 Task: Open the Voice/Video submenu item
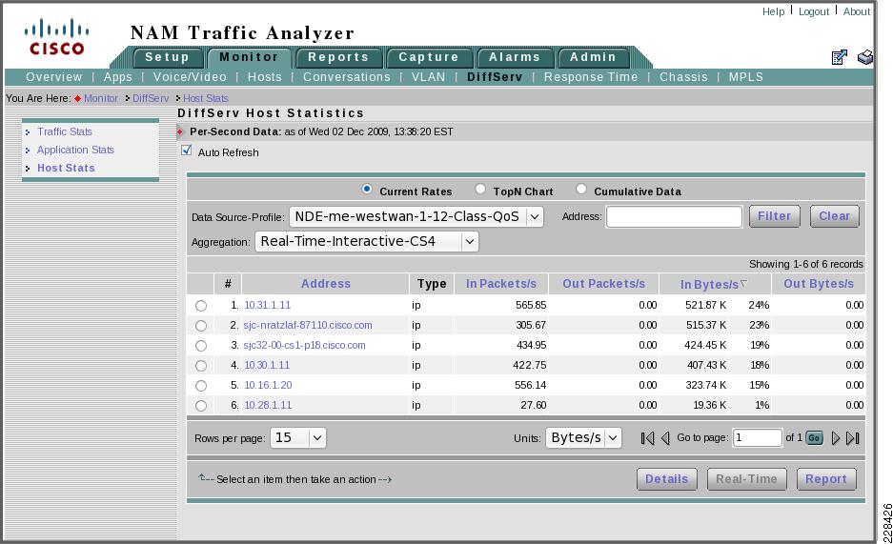point(190,77)
